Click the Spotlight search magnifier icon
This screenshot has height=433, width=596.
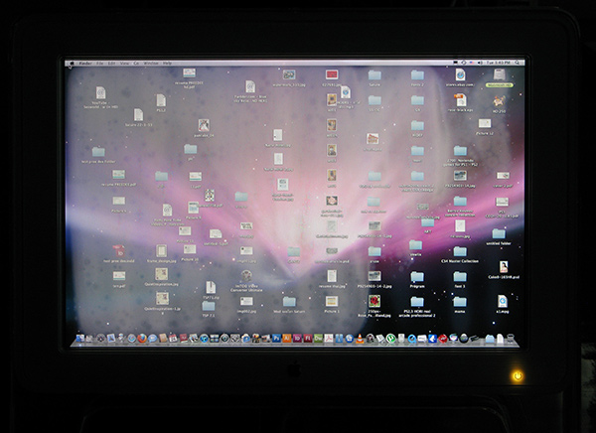(517, 63)
